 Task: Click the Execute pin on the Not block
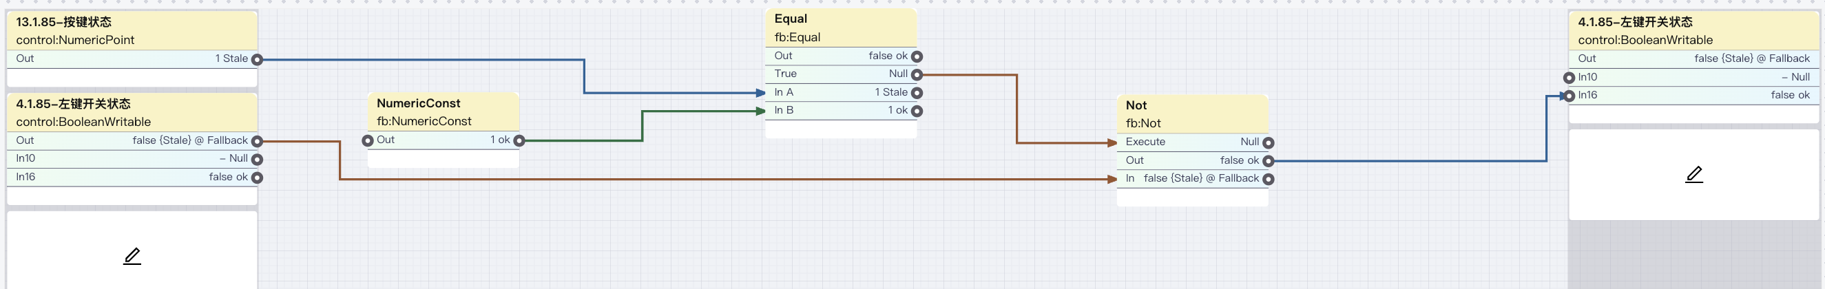[x=1268, y=143]
